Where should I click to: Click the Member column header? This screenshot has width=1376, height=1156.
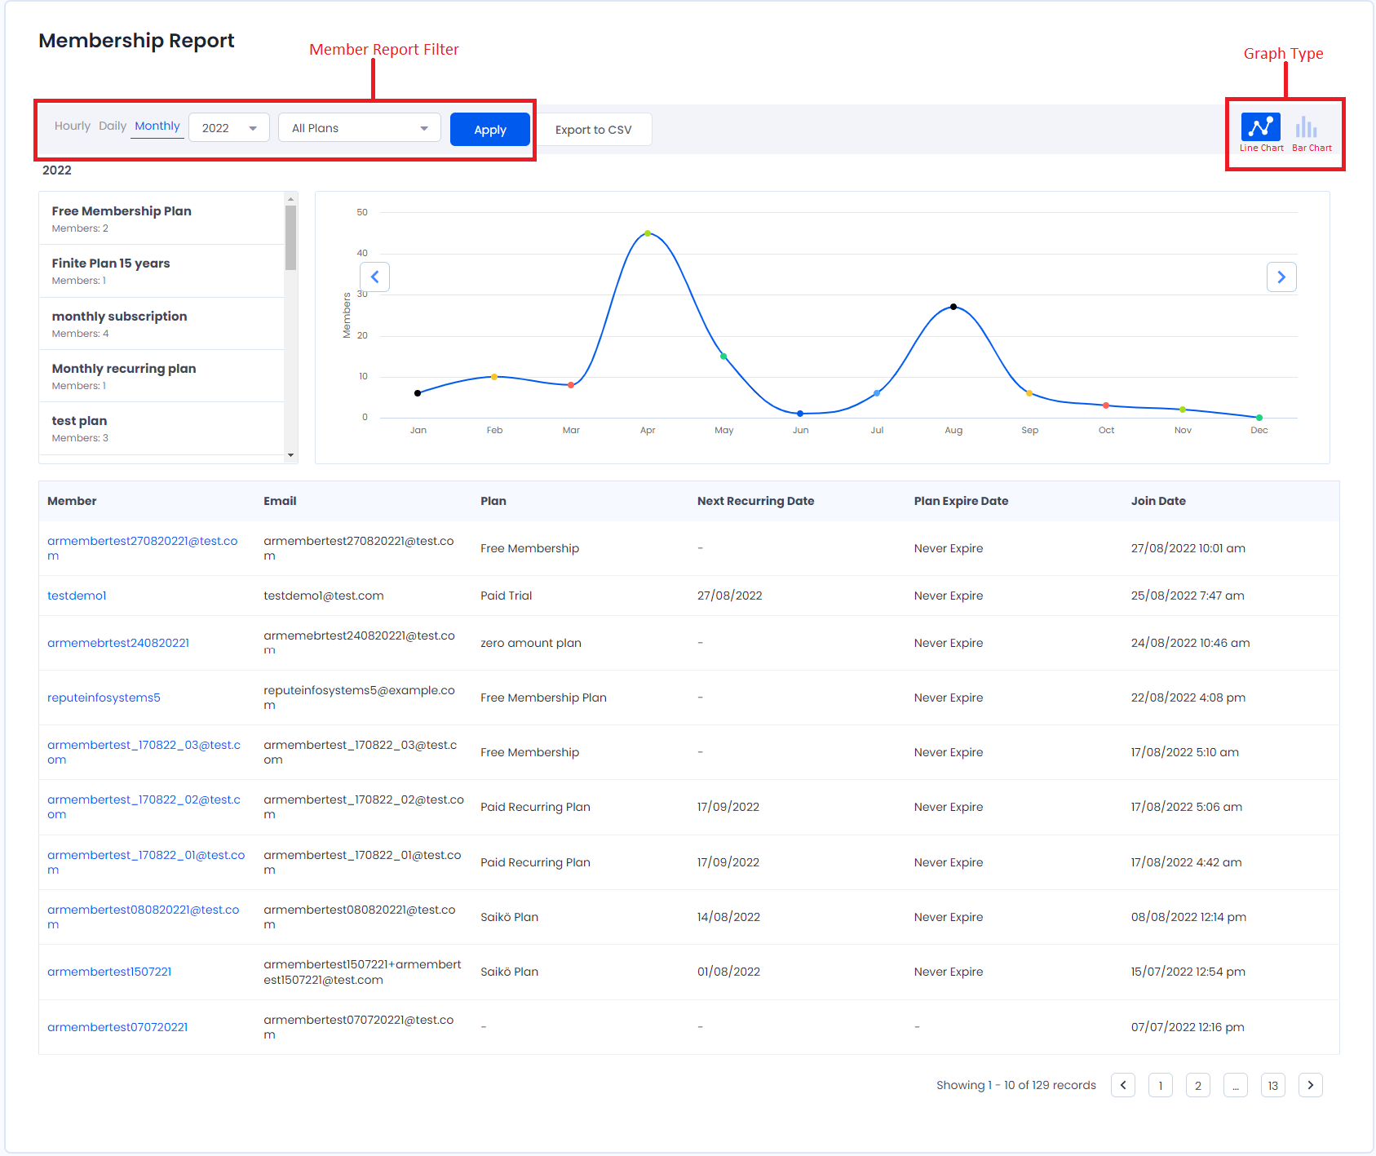[x=72, y=501]
